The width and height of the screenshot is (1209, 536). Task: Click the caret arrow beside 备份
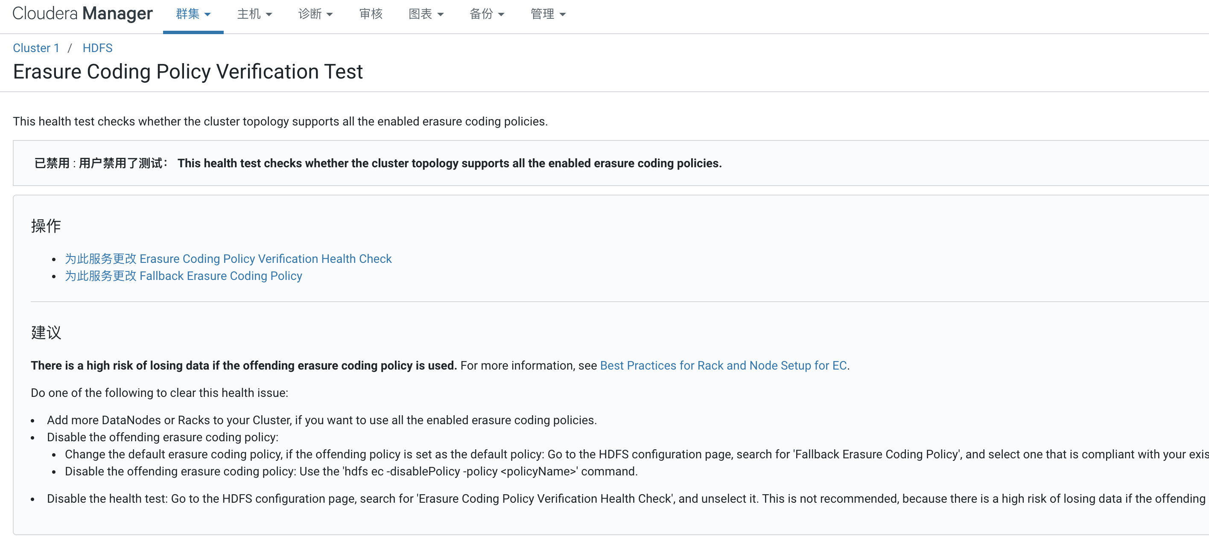point(501,15)
